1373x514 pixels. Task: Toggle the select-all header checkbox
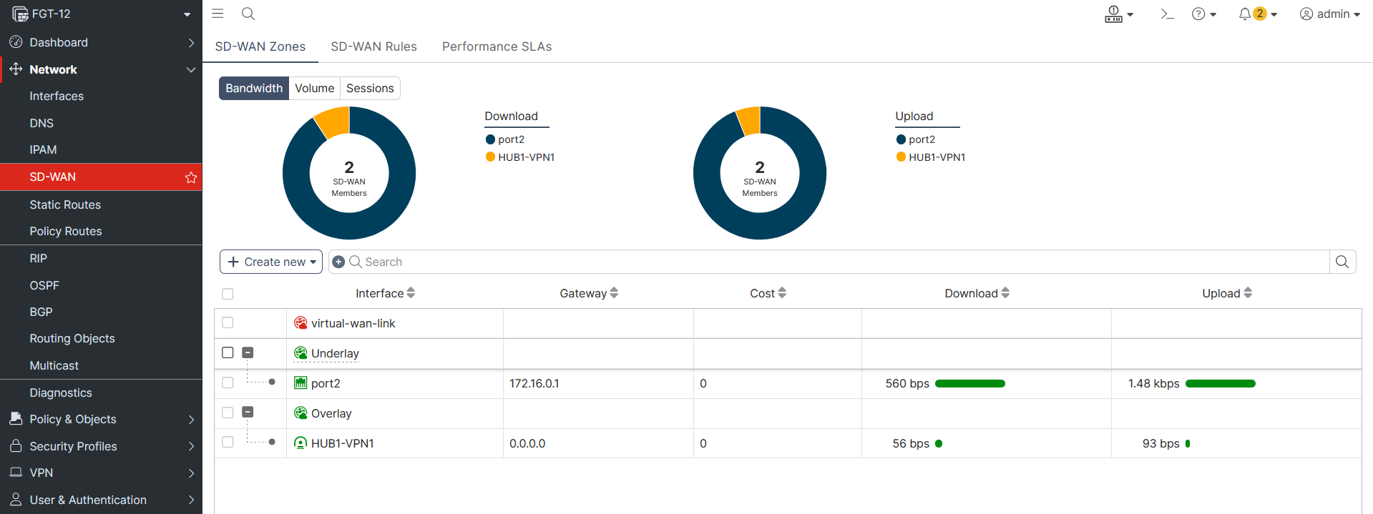pos(228,294)
